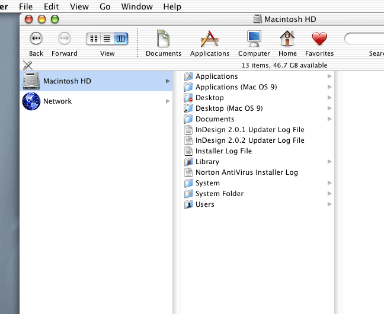Image resolution: width=384 pixels, height=314 pixels.
Task: Click the crossed-out pencil read-only icon
Action: click(28, 65)
